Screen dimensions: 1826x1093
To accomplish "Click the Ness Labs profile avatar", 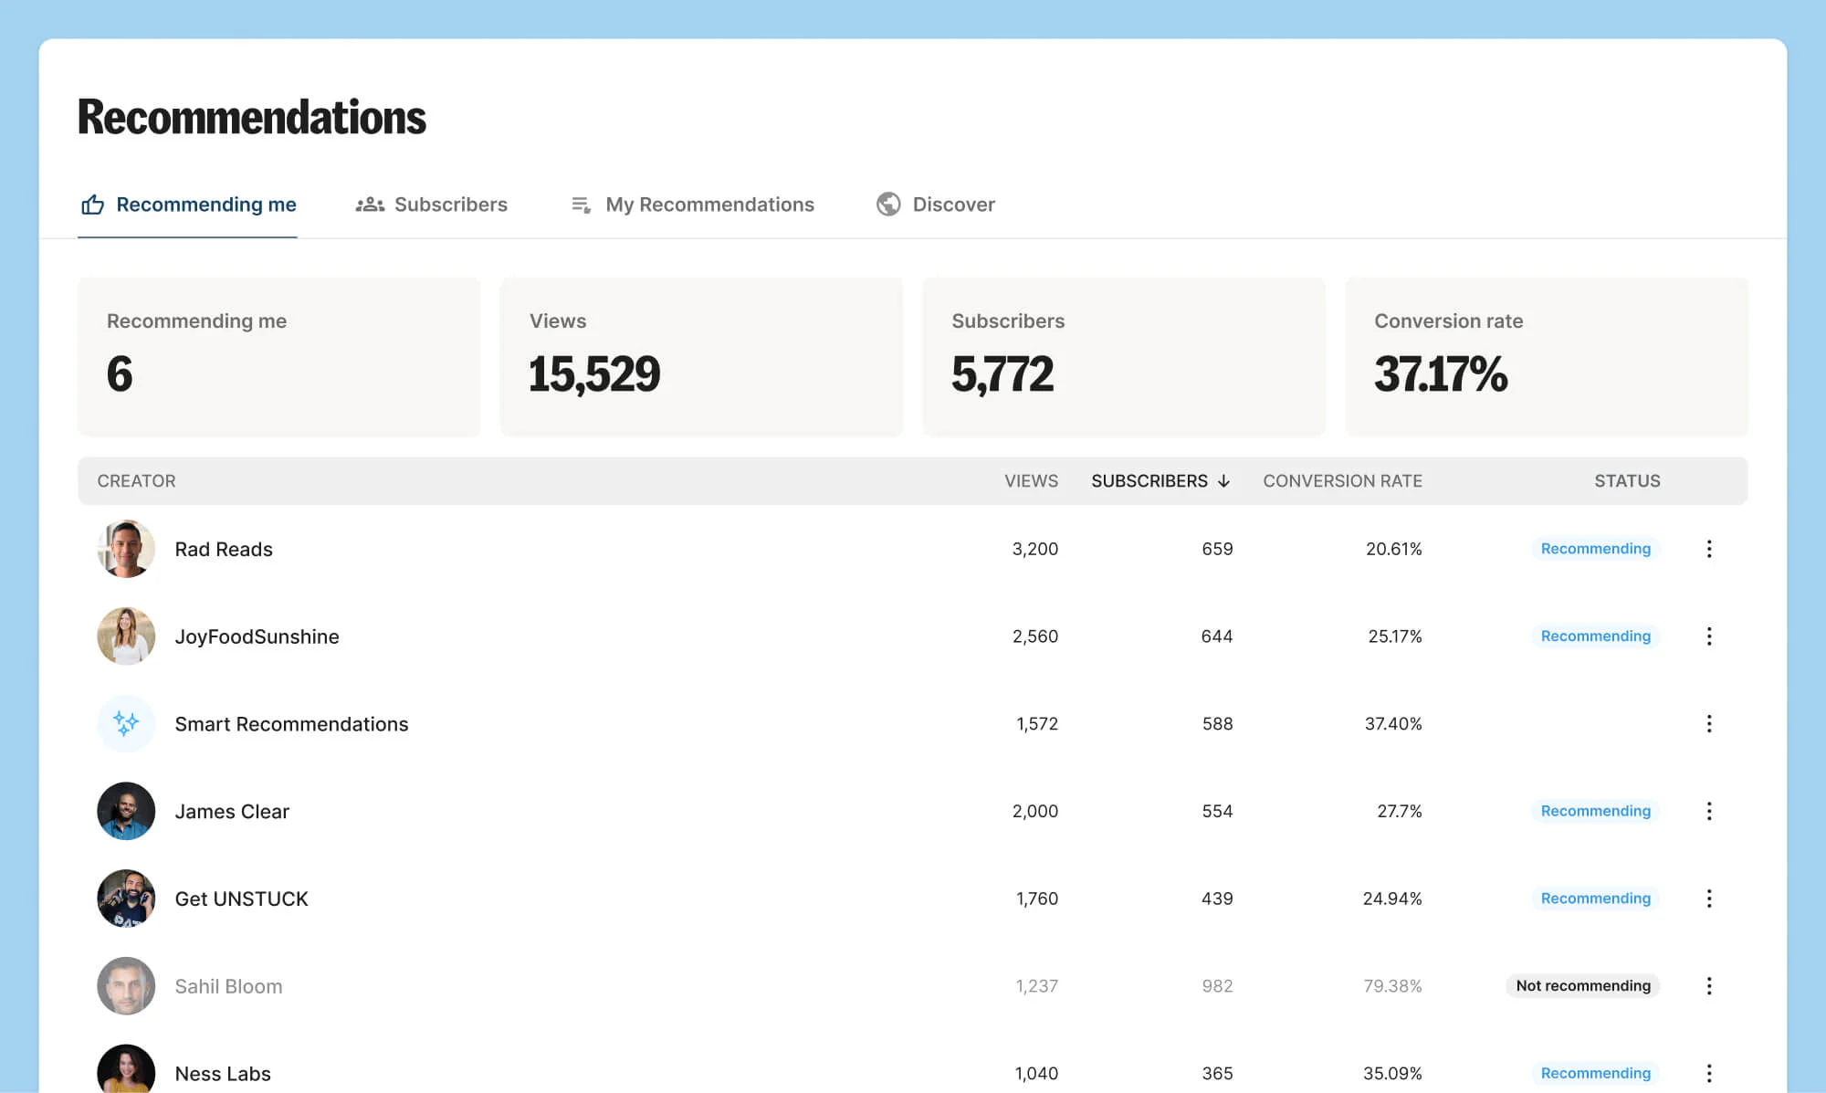I will click(126, 1070).
